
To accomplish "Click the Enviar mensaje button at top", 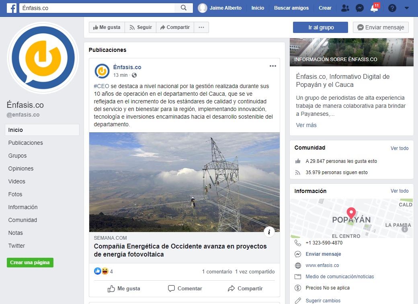I will click(x=381, y=27).
